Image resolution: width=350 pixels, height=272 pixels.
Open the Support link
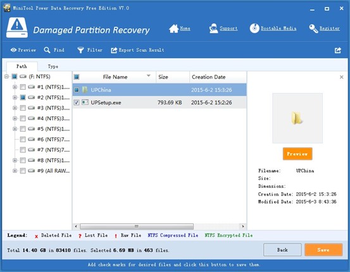coord(228,28)
